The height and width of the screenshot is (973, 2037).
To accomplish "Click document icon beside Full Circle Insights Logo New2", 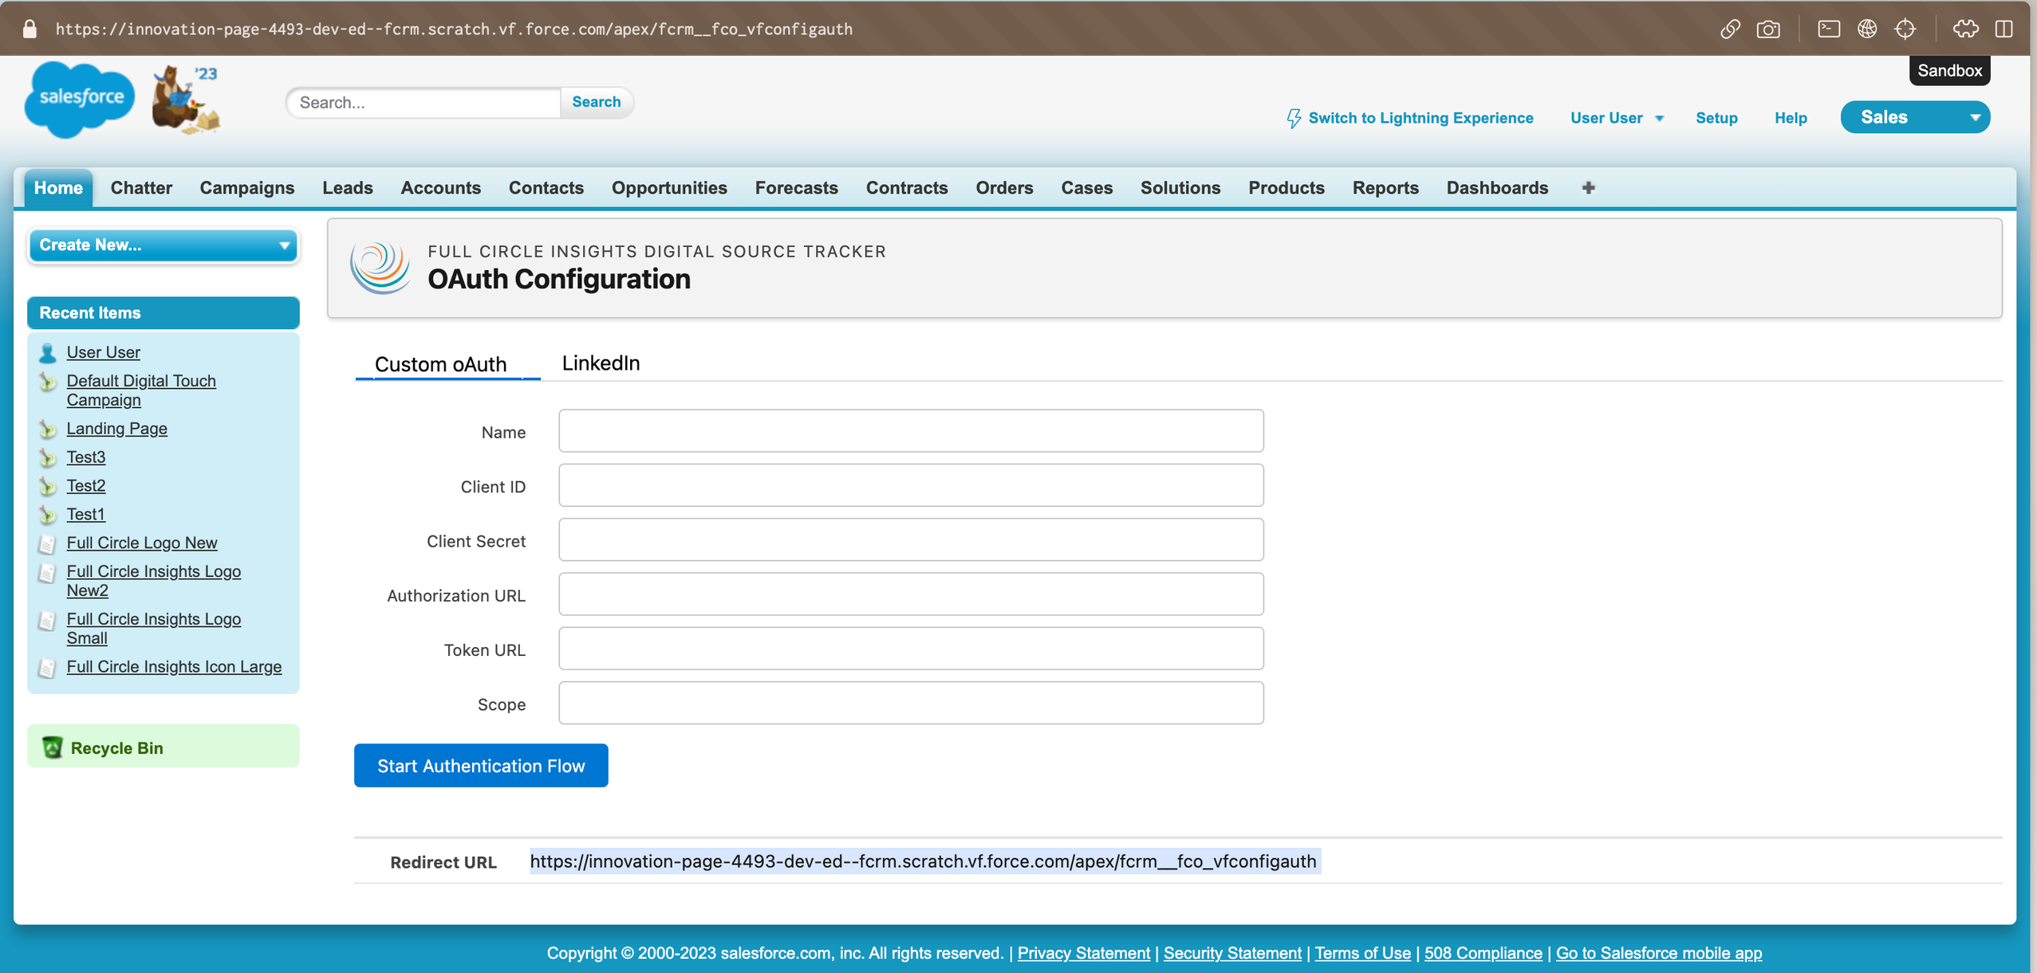I will (48, 573).
